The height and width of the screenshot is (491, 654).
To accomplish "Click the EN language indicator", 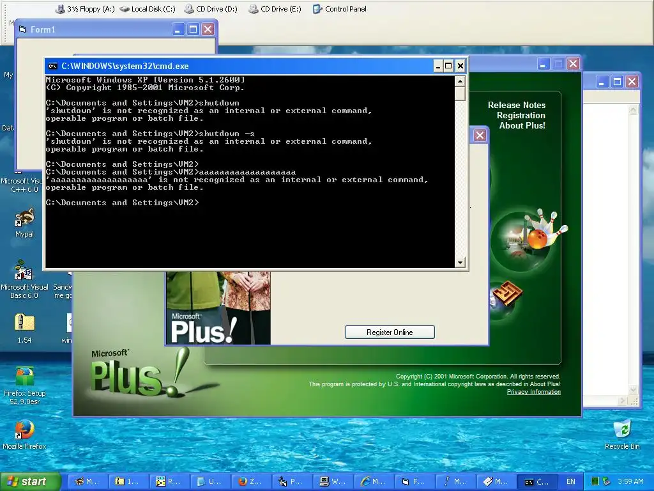I will (570, 481).
